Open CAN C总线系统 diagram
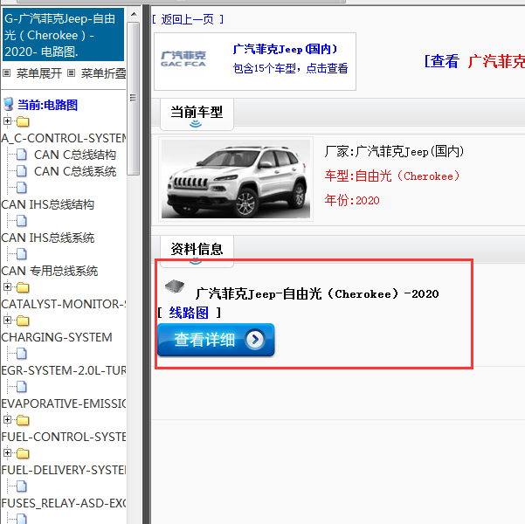This screenshot has height=524, width=525. point(75,171)
